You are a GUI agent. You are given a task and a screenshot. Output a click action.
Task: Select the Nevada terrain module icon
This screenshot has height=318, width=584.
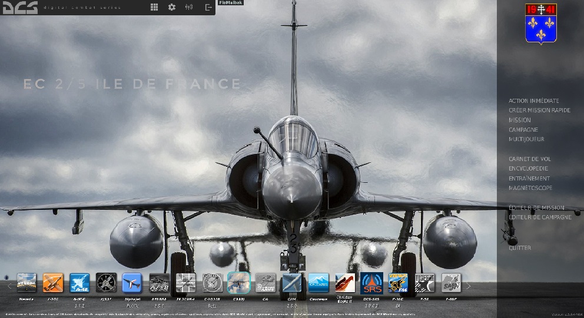pos(26,283)
